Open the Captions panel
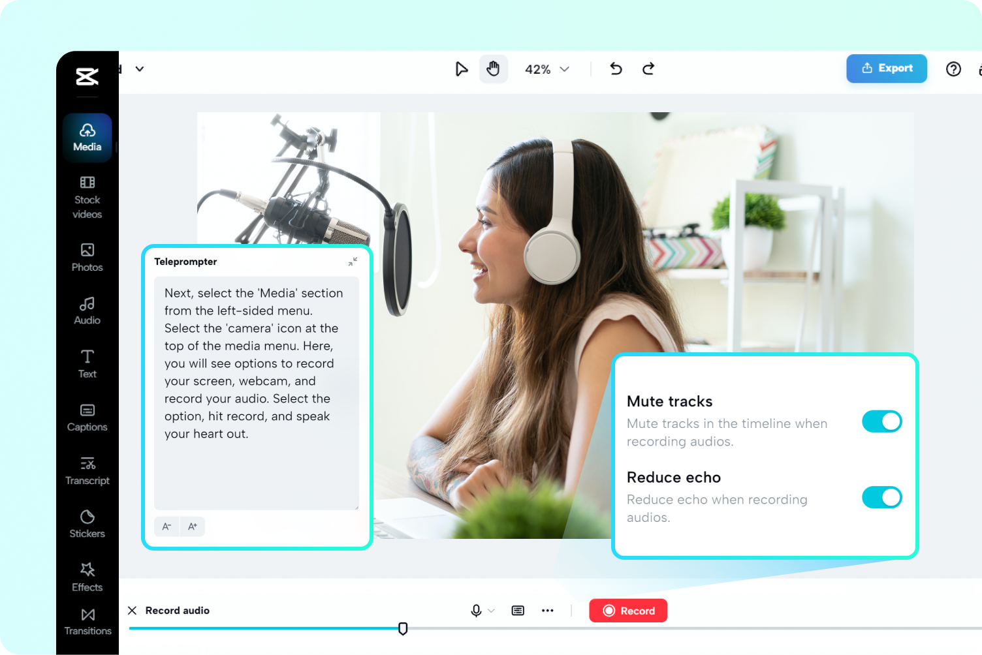This screenshot has height=655, width=982. pos(87,417)
